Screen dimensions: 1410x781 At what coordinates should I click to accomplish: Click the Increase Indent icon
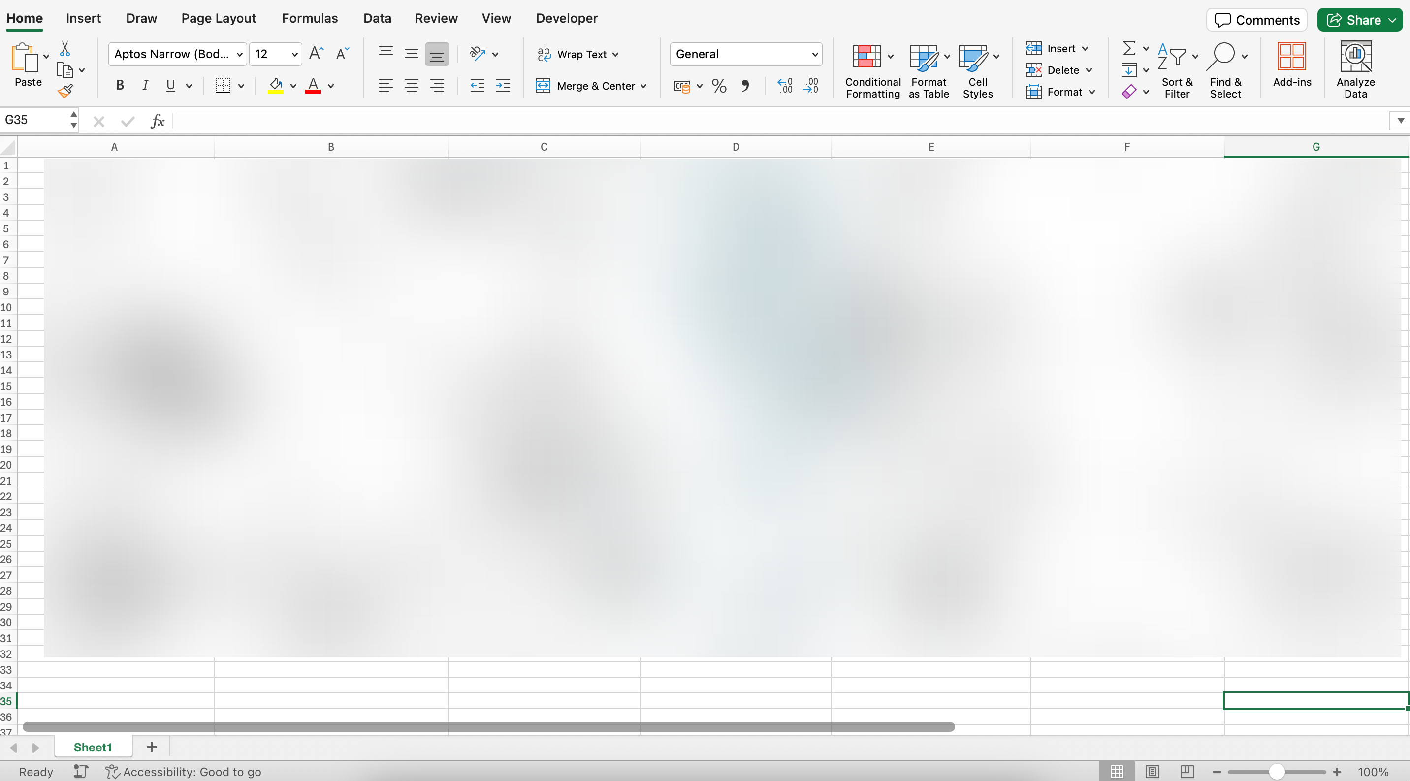coord(503,85)
